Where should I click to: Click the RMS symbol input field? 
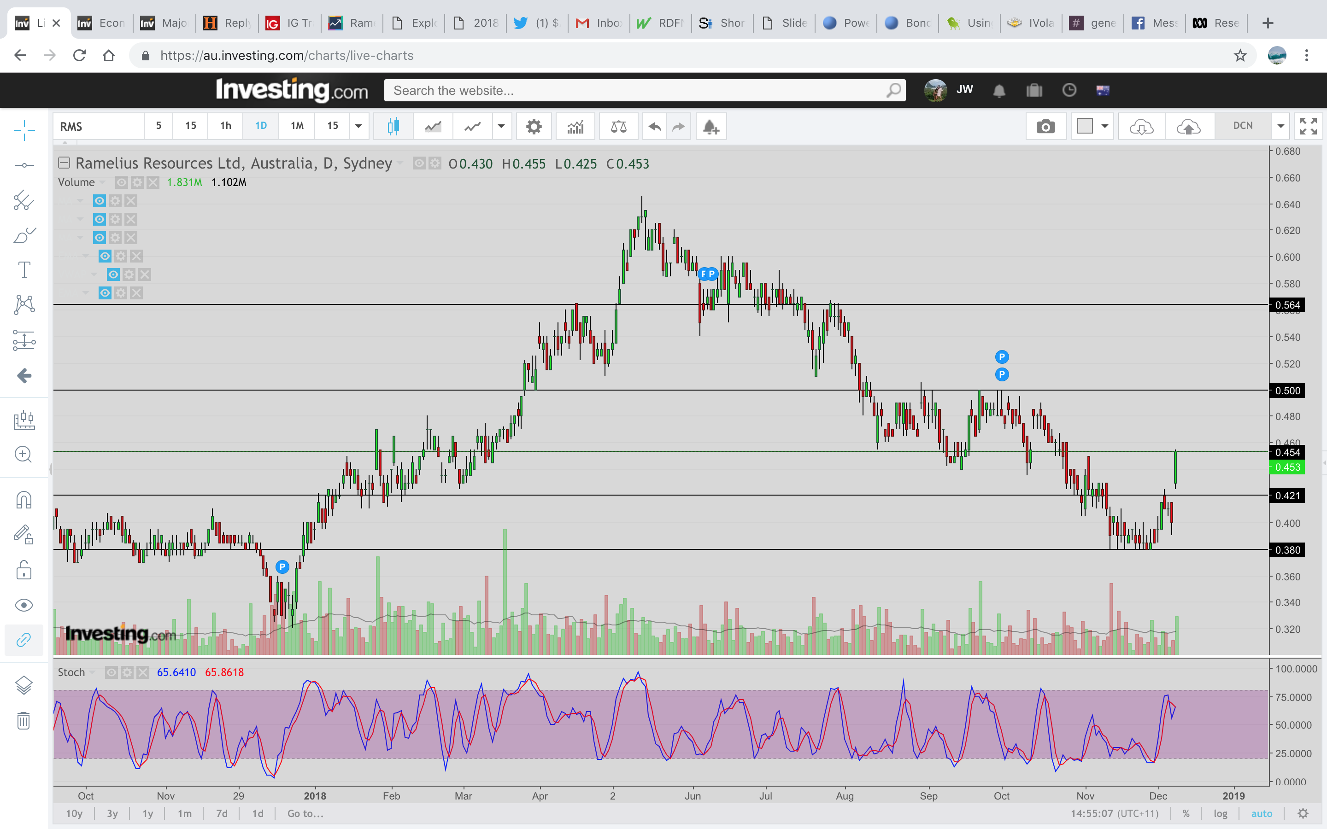pyautogui.click(x=99, y=127)
